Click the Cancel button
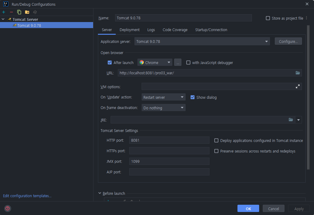Screen dimensions: 314x215 [x=273, y=208]
